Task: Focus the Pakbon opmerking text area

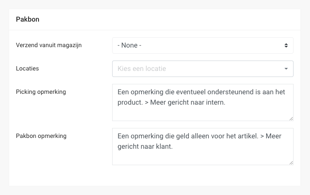Action: [202, 147]
